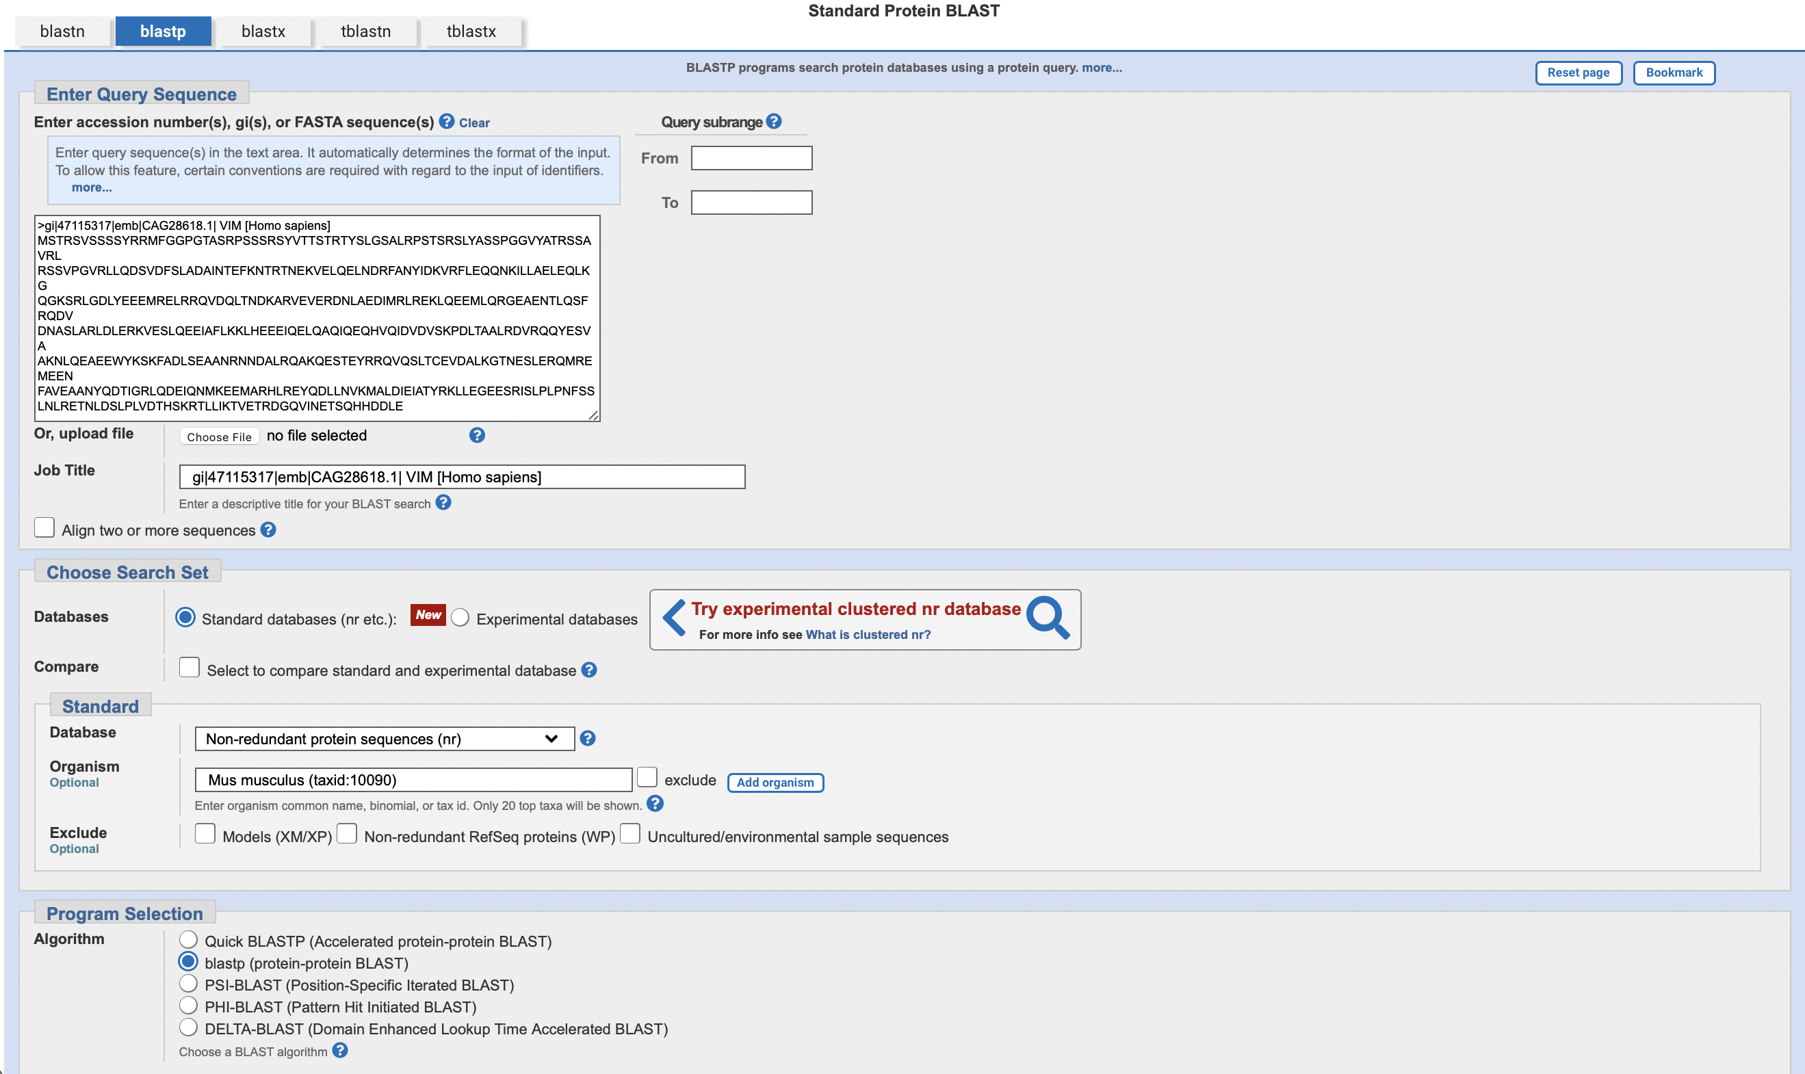The width and height of the screenshot is (1805, 1074).
Task: Click help icon beside Job Title description
Action: pos(443,502)
